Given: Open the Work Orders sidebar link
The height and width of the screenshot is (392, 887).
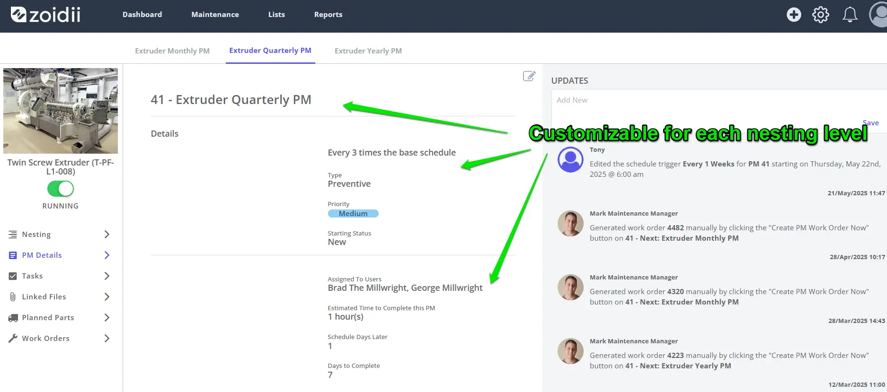Looking at the screenshot, I should pyautogui.click(x=45, y=339).
